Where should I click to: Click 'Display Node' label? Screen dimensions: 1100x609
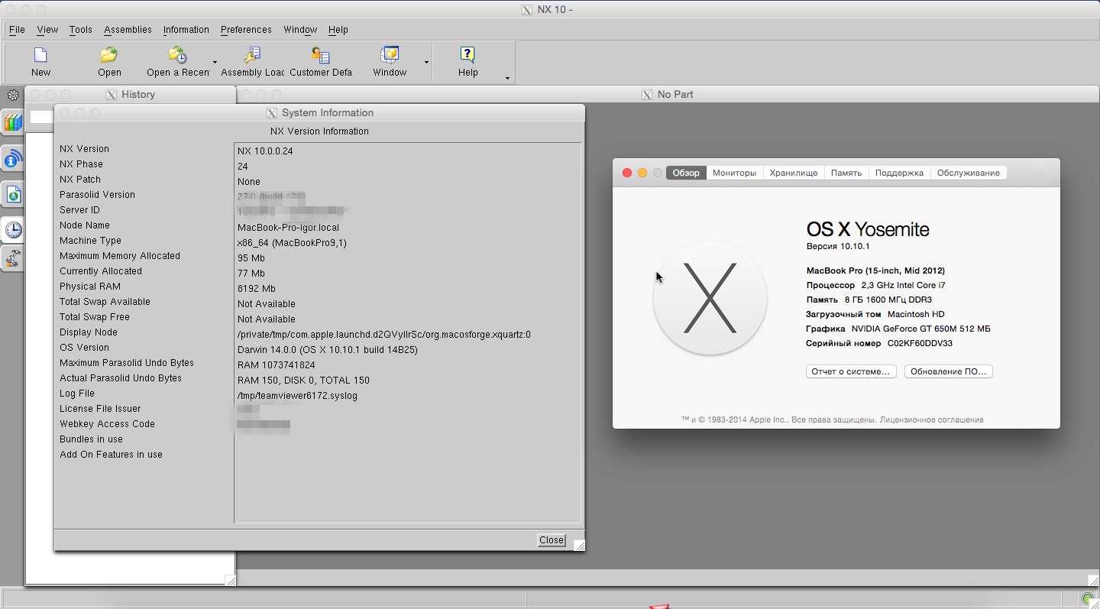coord(89,332)
